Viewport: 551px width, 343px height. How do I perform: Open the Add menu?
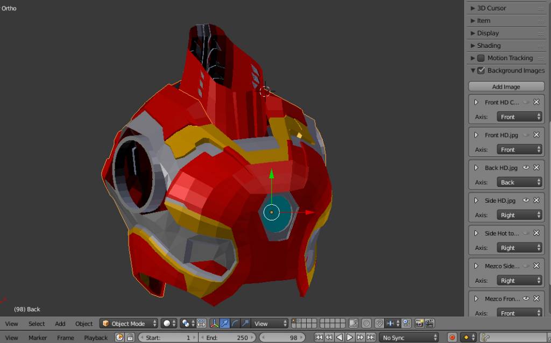tap(60, 324)
